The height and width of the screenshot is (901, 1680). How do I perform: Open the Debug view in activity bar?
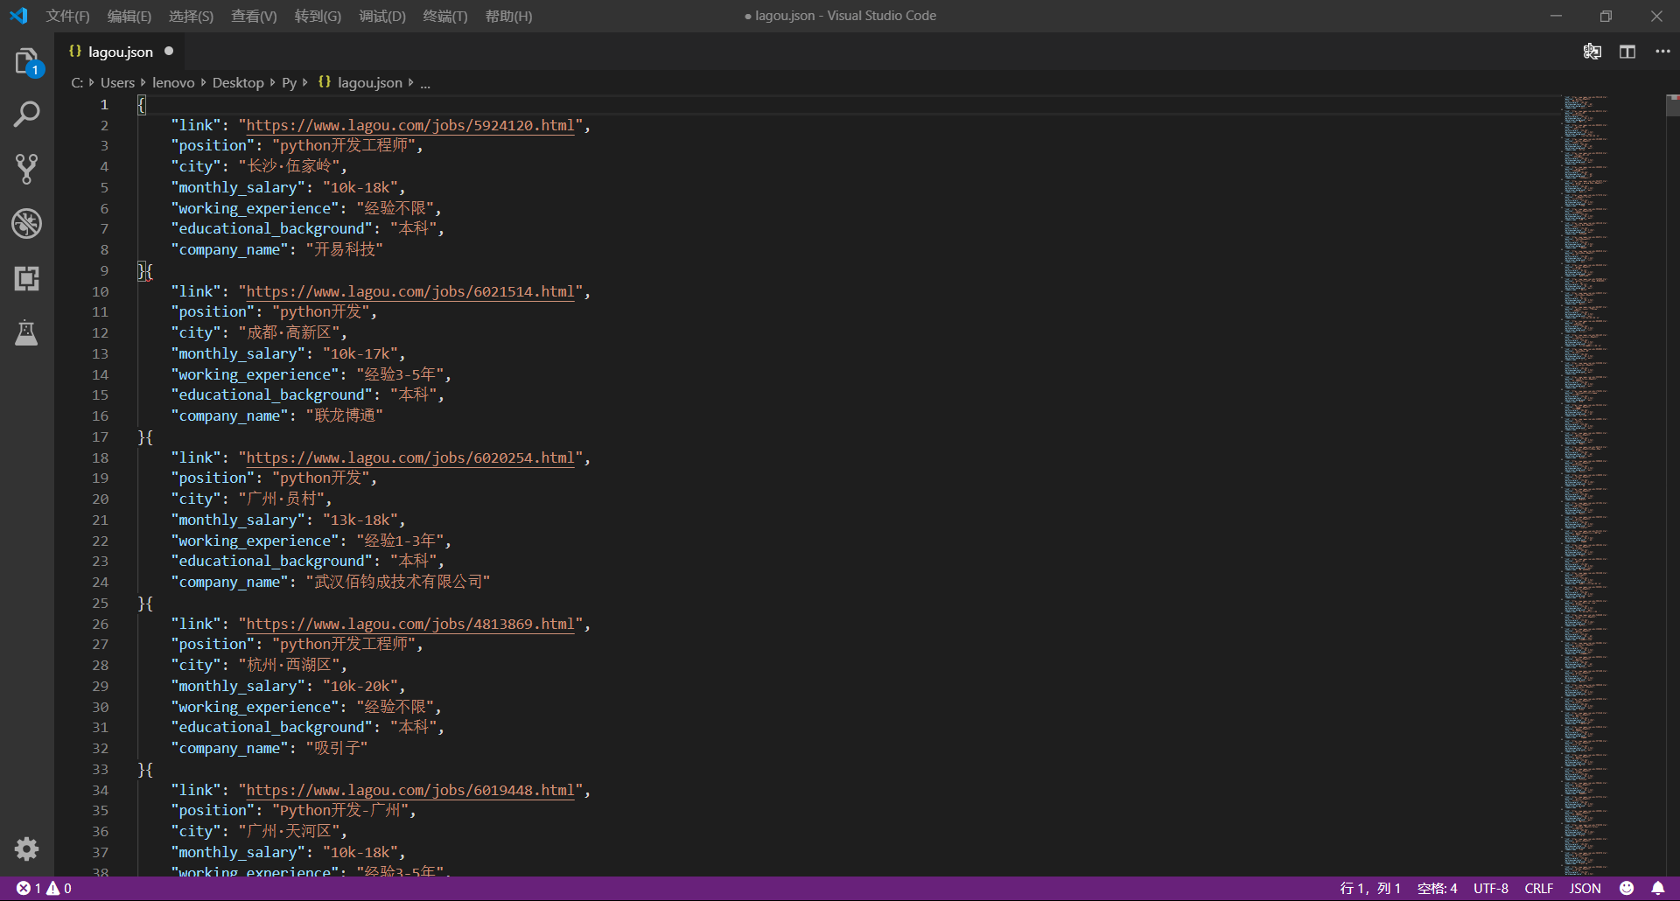(26, 224)
